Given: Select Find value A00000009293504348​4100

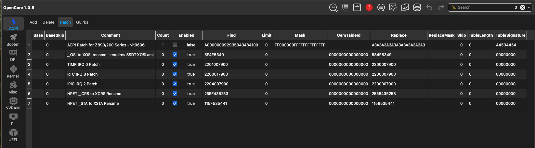Looking at the screenshot, I should click(231, 45).
